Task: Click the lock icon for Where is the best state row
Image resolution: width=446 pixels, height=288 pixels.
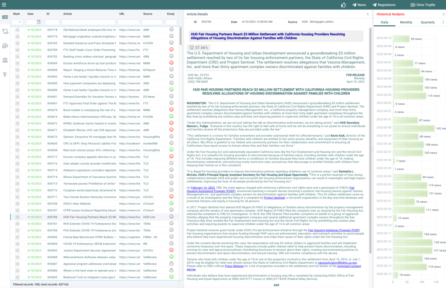Action: (171, 270)
